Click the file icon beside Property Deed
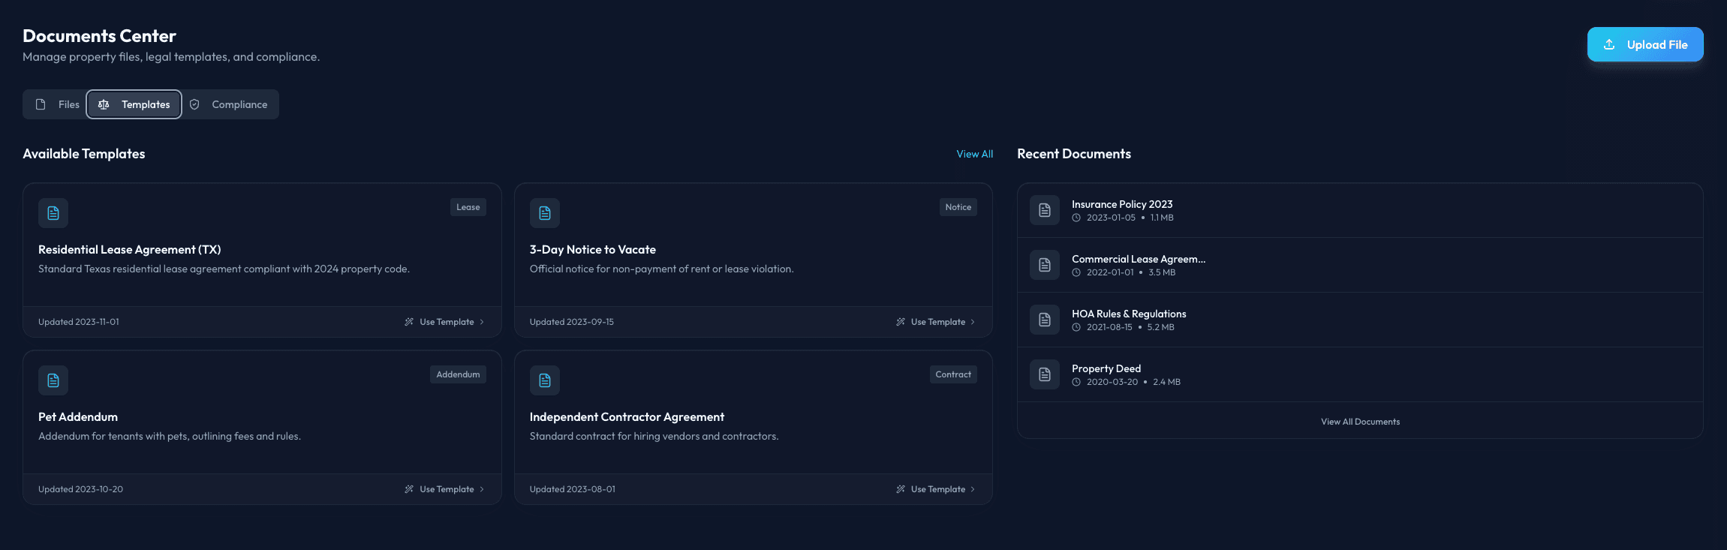The image size is (1727, 550). tap(1045, 374)
